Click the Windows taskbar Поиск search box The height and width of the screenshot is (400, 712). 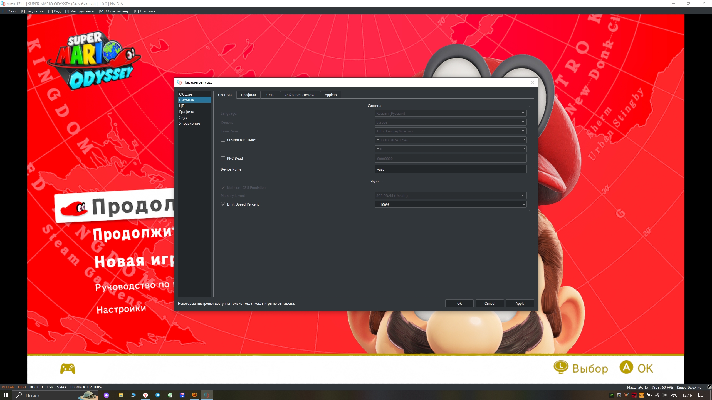(55, 395)
